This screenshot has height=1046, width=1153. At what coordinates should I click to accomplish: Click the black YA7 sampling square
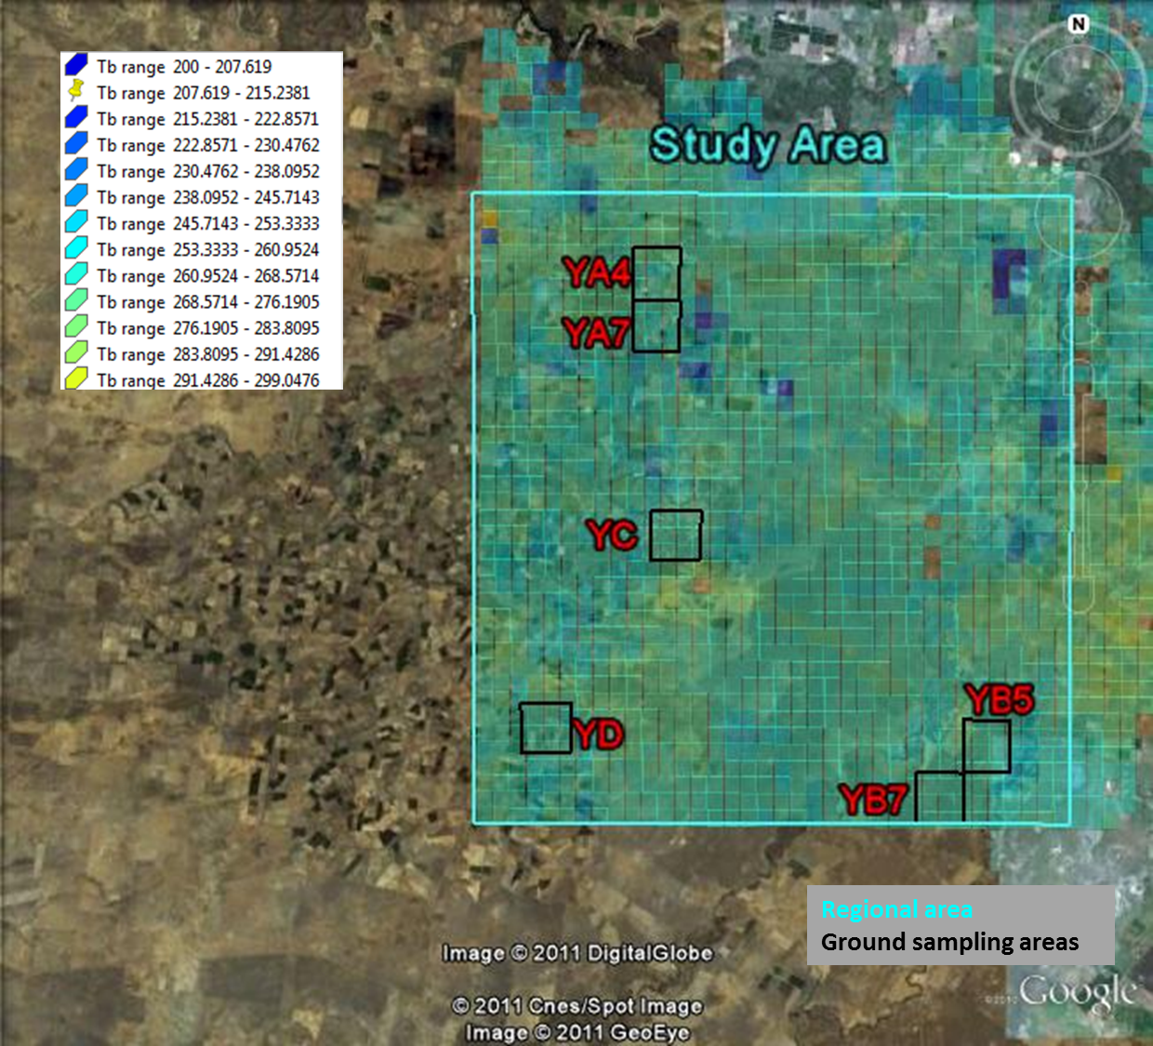tap(656, 326)
